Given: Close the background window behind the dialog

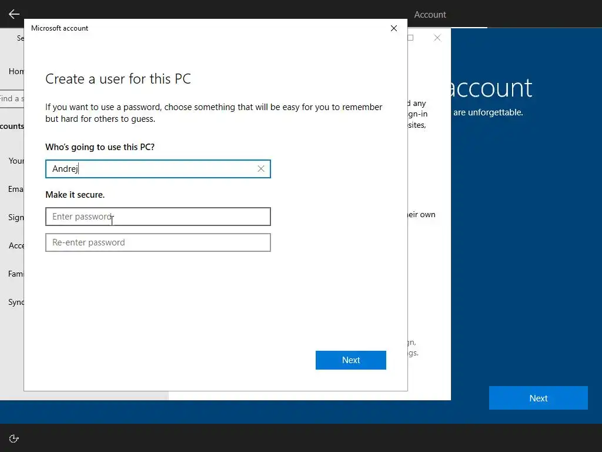Looking at the screenshot, I should click(437, 38).
